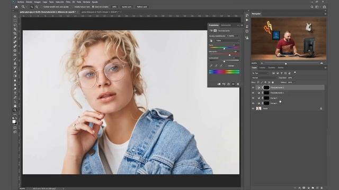
Task: Select the Rectangular Marquee tool
Action: pos(15,21)
